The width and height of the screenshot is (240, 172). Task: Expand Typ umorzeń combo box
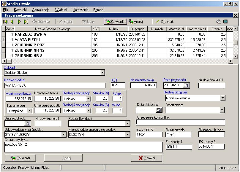coord(29,111)
